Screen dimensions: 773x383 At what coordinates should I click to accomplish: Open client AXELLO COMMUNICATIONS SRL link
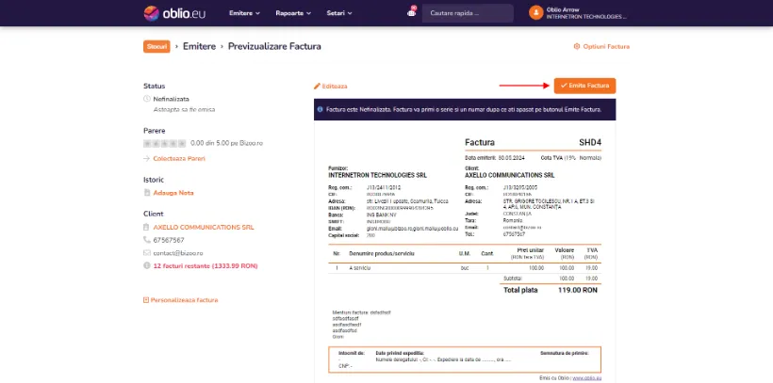pyautogui.click(x=204, y=228)
